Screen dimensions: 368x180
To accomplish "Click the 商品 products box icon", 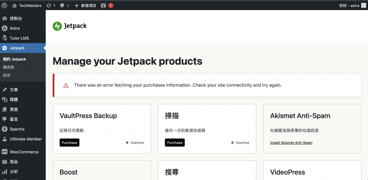I will (4, 162).
